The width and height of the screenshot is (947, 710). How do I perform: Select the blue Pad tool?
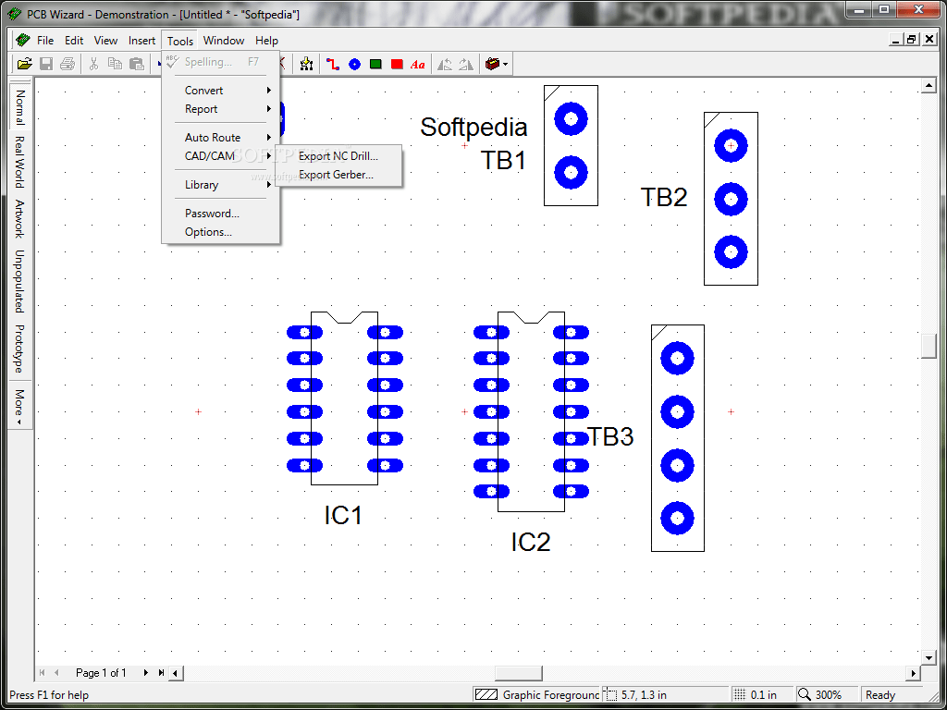tap(354, 64)
